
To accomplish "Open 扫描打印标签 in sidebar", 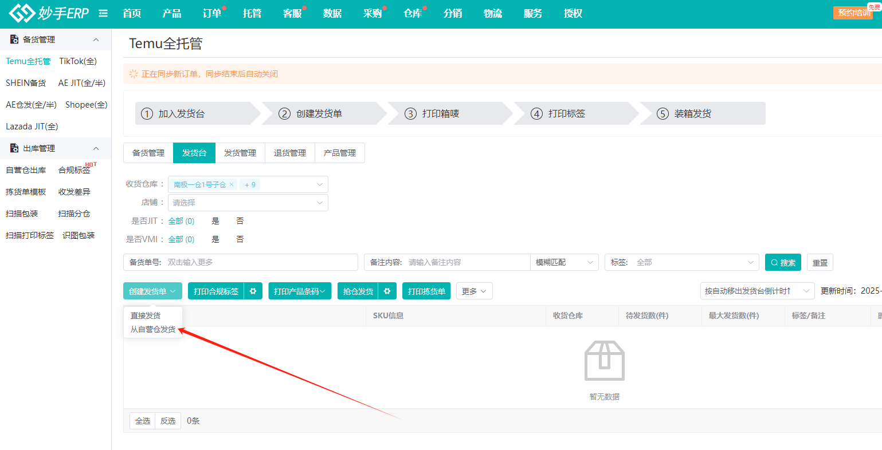I will (x=30, y=235).
